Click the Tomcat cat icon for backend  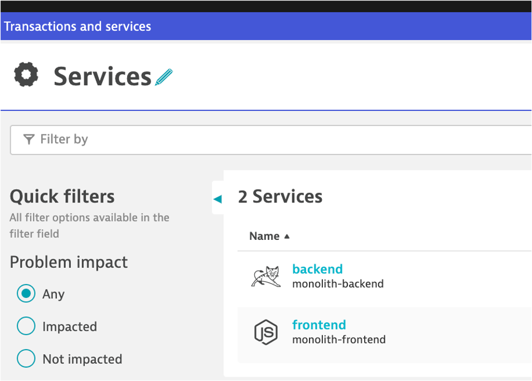point(265,277)
